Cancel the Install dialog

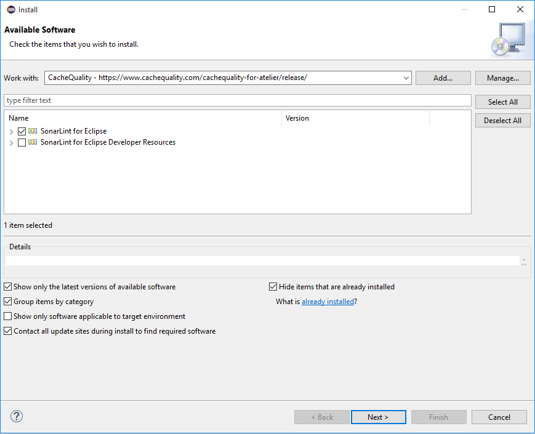click(x=499, y=417)
